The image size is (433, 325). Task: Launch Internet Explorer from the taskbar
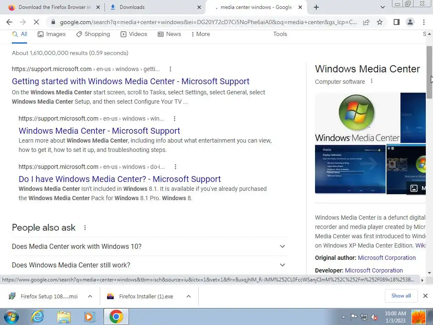pos(37,317)
